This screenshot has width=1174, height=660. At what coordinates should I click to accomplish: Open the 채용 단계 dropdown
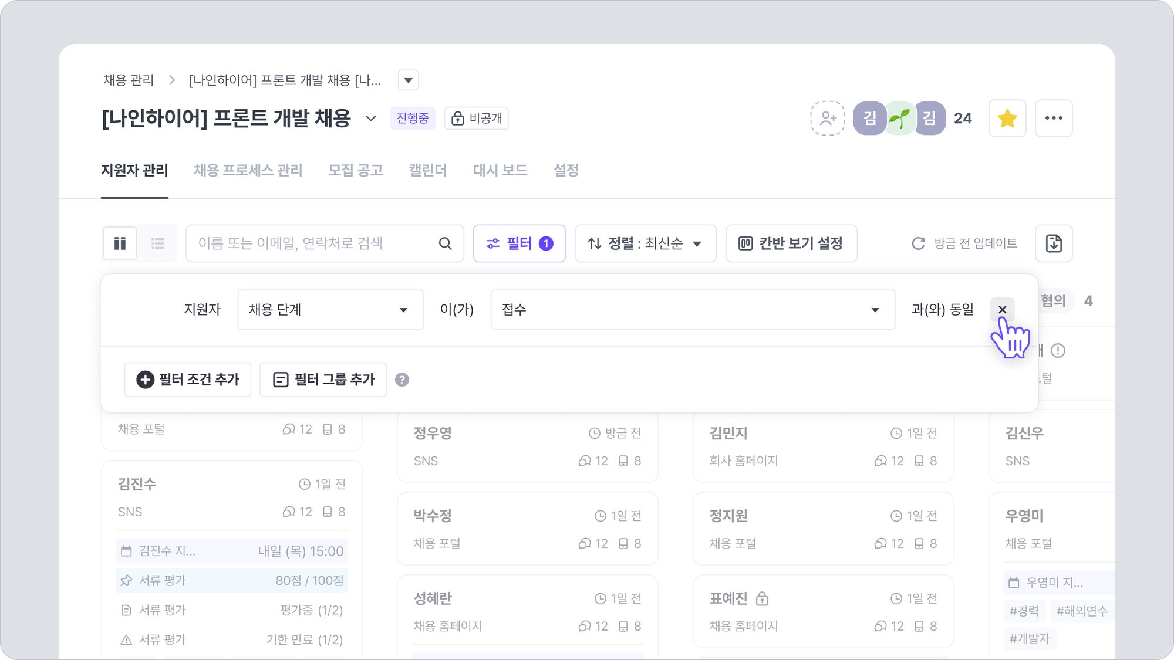pos(330,310)
